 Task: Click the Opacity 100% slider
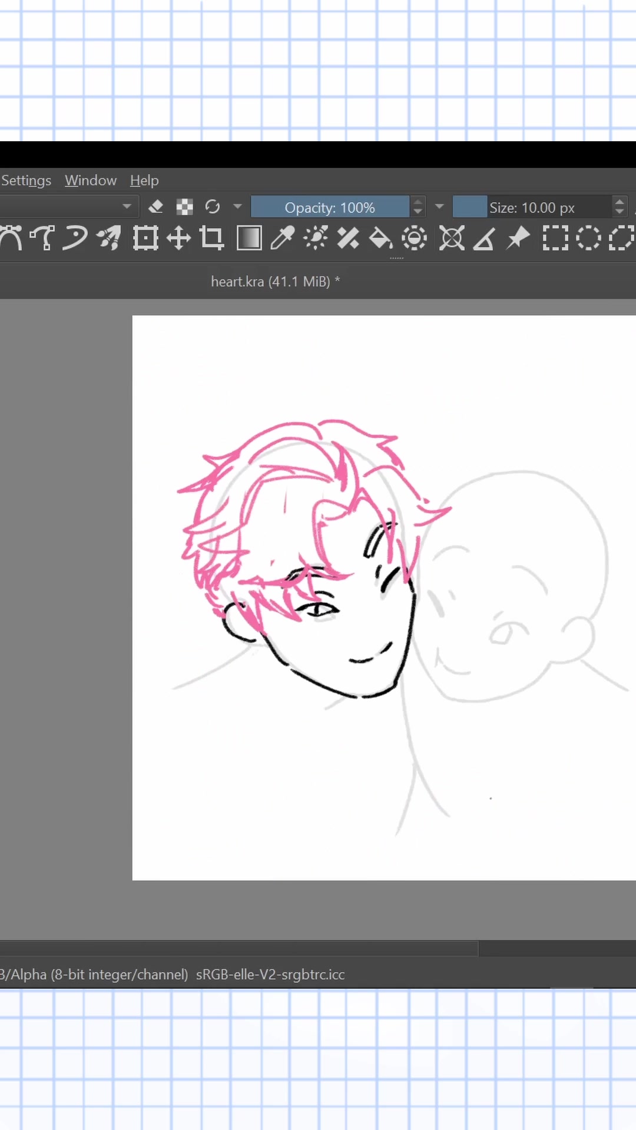click(x=330, y=207)
